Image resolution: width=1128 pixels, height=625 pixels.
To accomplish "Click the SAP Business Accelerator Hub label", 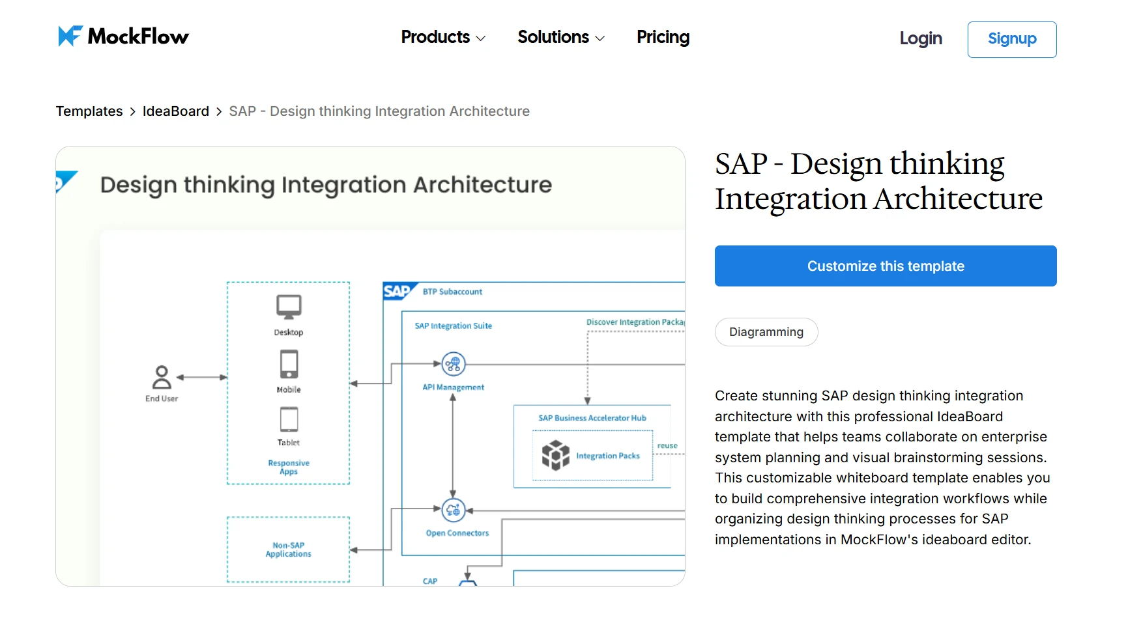I will click(592, 418).
